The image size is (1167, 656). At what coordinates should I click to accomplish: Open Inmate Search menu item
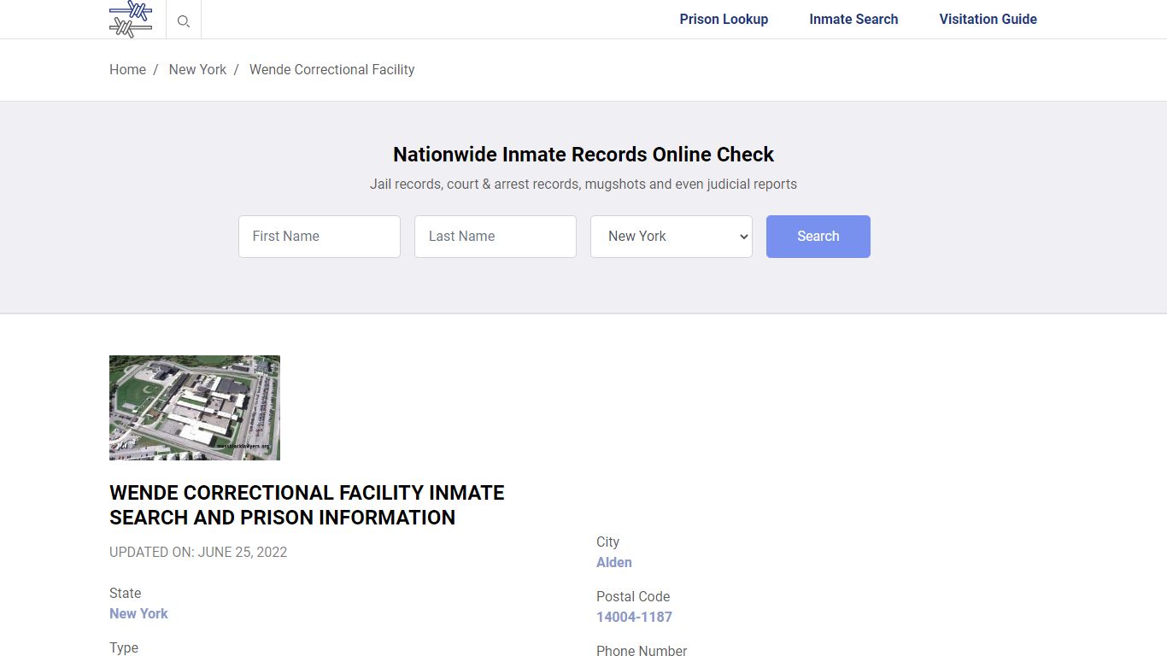coord(853,19)
